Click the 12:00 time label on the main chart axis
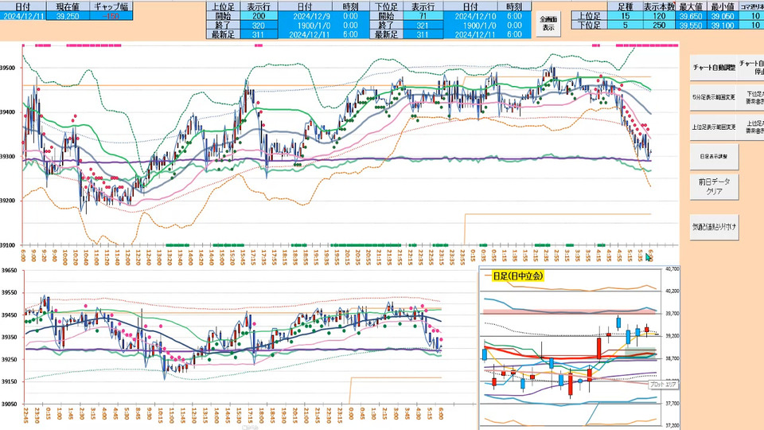Screen dimensions: 764x430 [x=127, y=257]
